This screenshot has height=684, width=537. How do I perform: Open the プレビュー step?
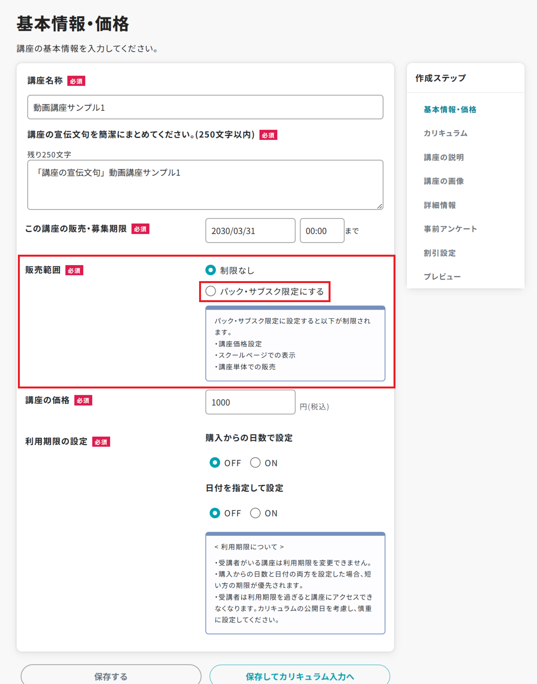(442, 277)
